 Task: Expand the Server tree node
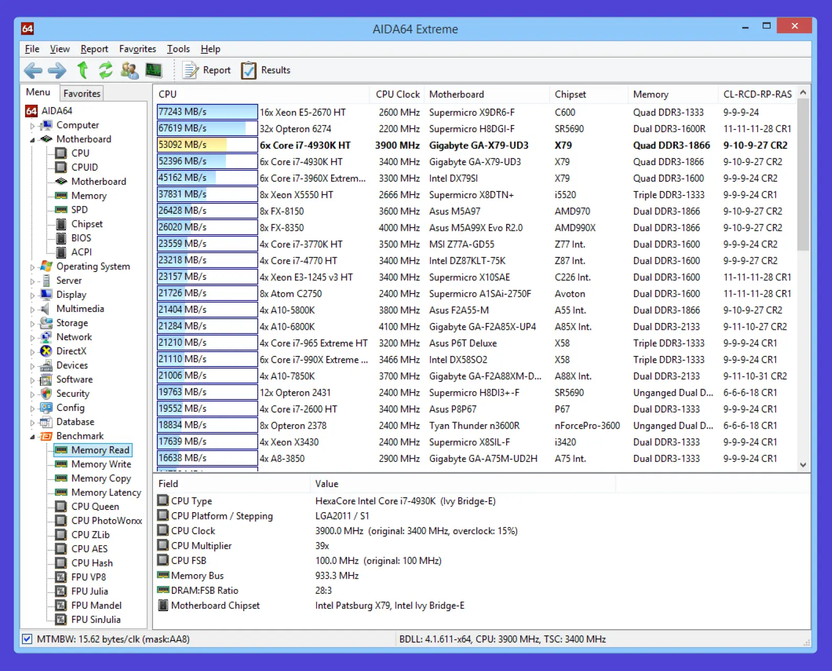click(x=32, y=282)
